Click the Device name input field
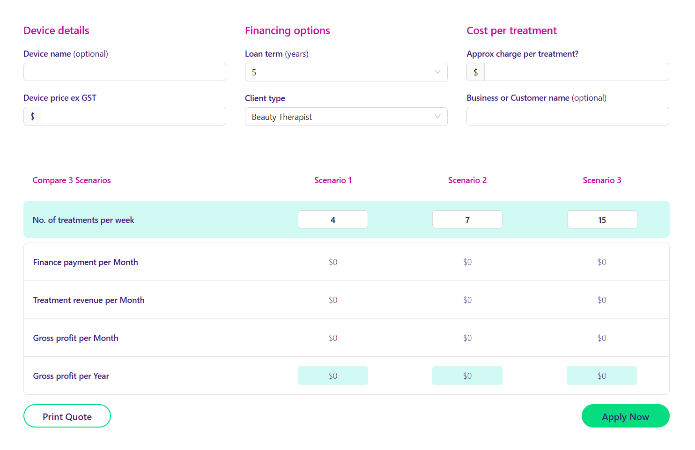This screenshot has width=695, height=450. click(124, 72)
